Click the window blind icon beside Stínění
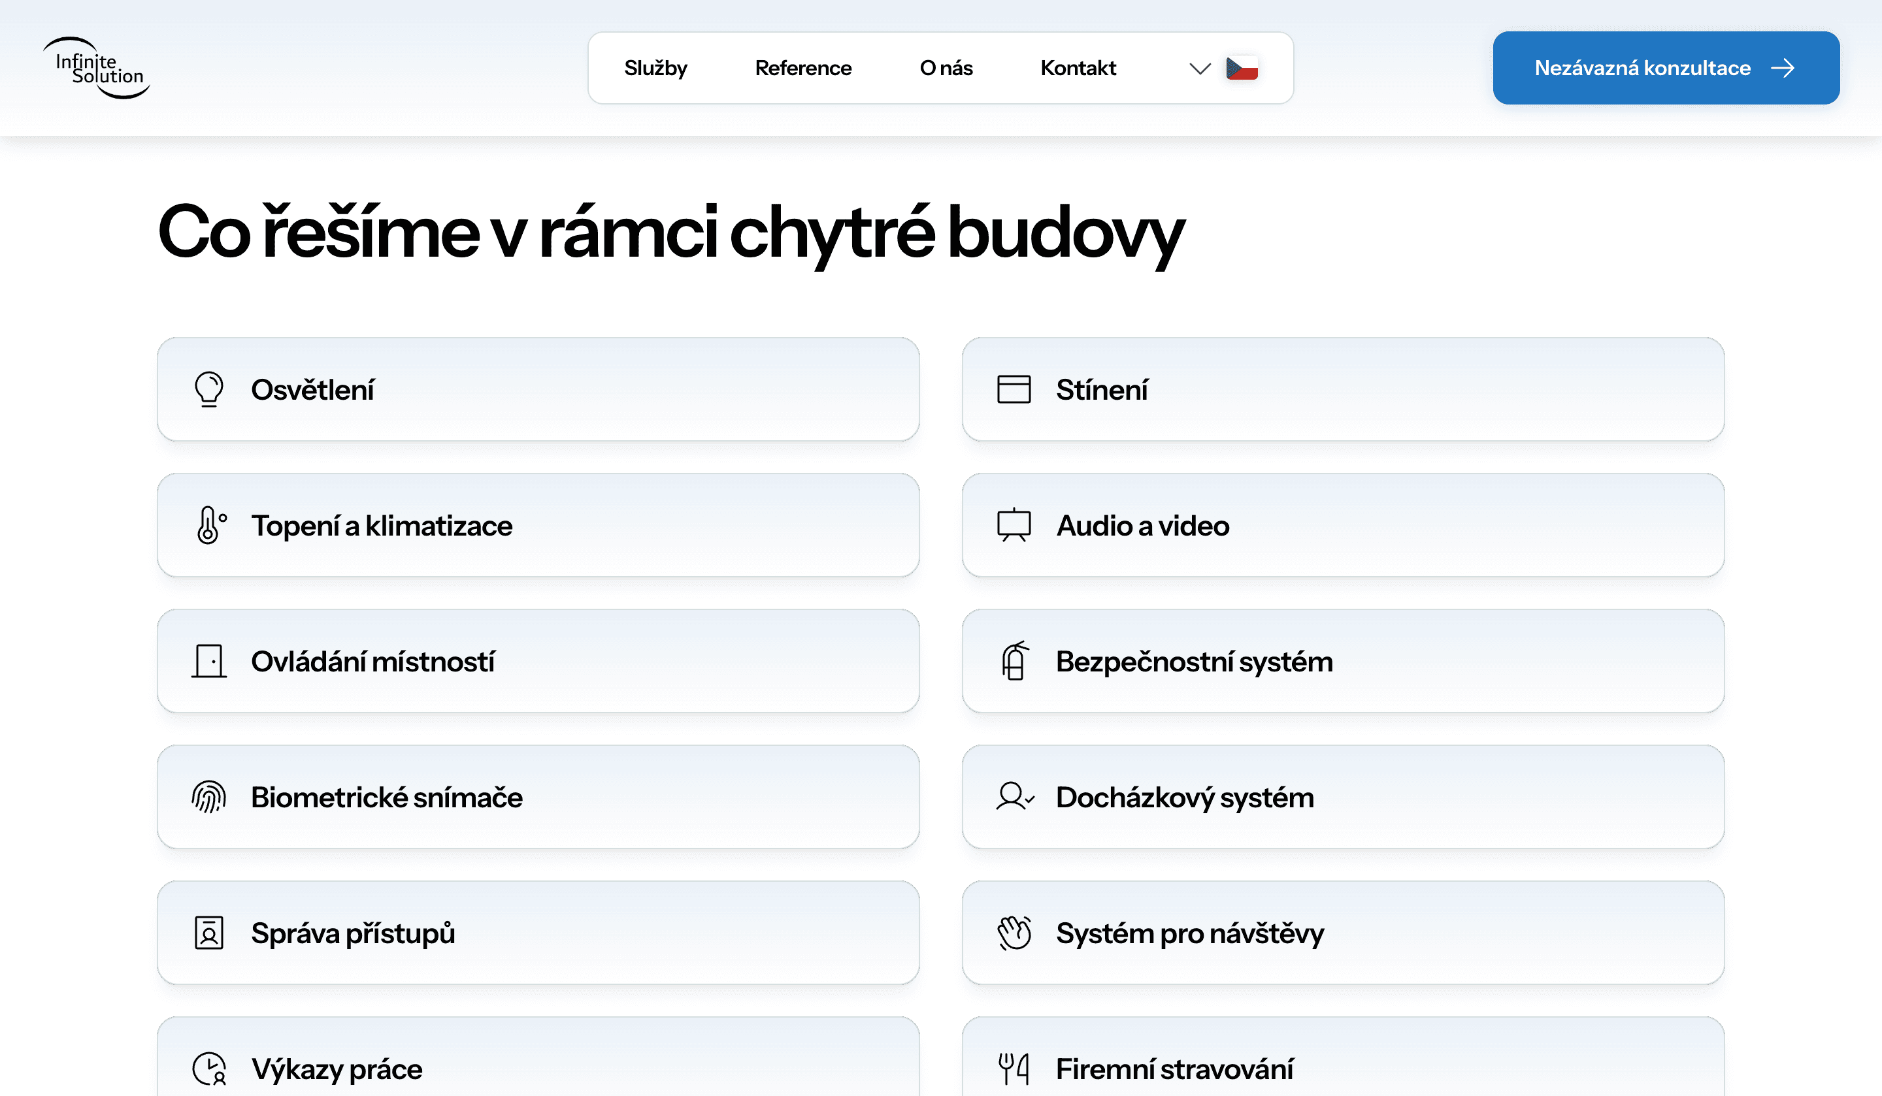Viewport: 1882px width, 1096px height. click(1014, 389)
